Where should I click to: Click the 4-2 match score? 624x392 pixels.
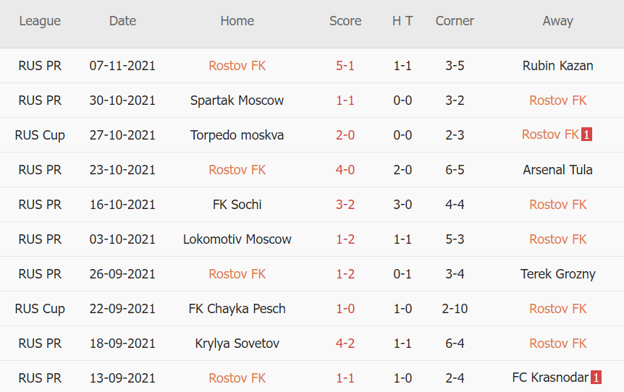click(345, 344)
